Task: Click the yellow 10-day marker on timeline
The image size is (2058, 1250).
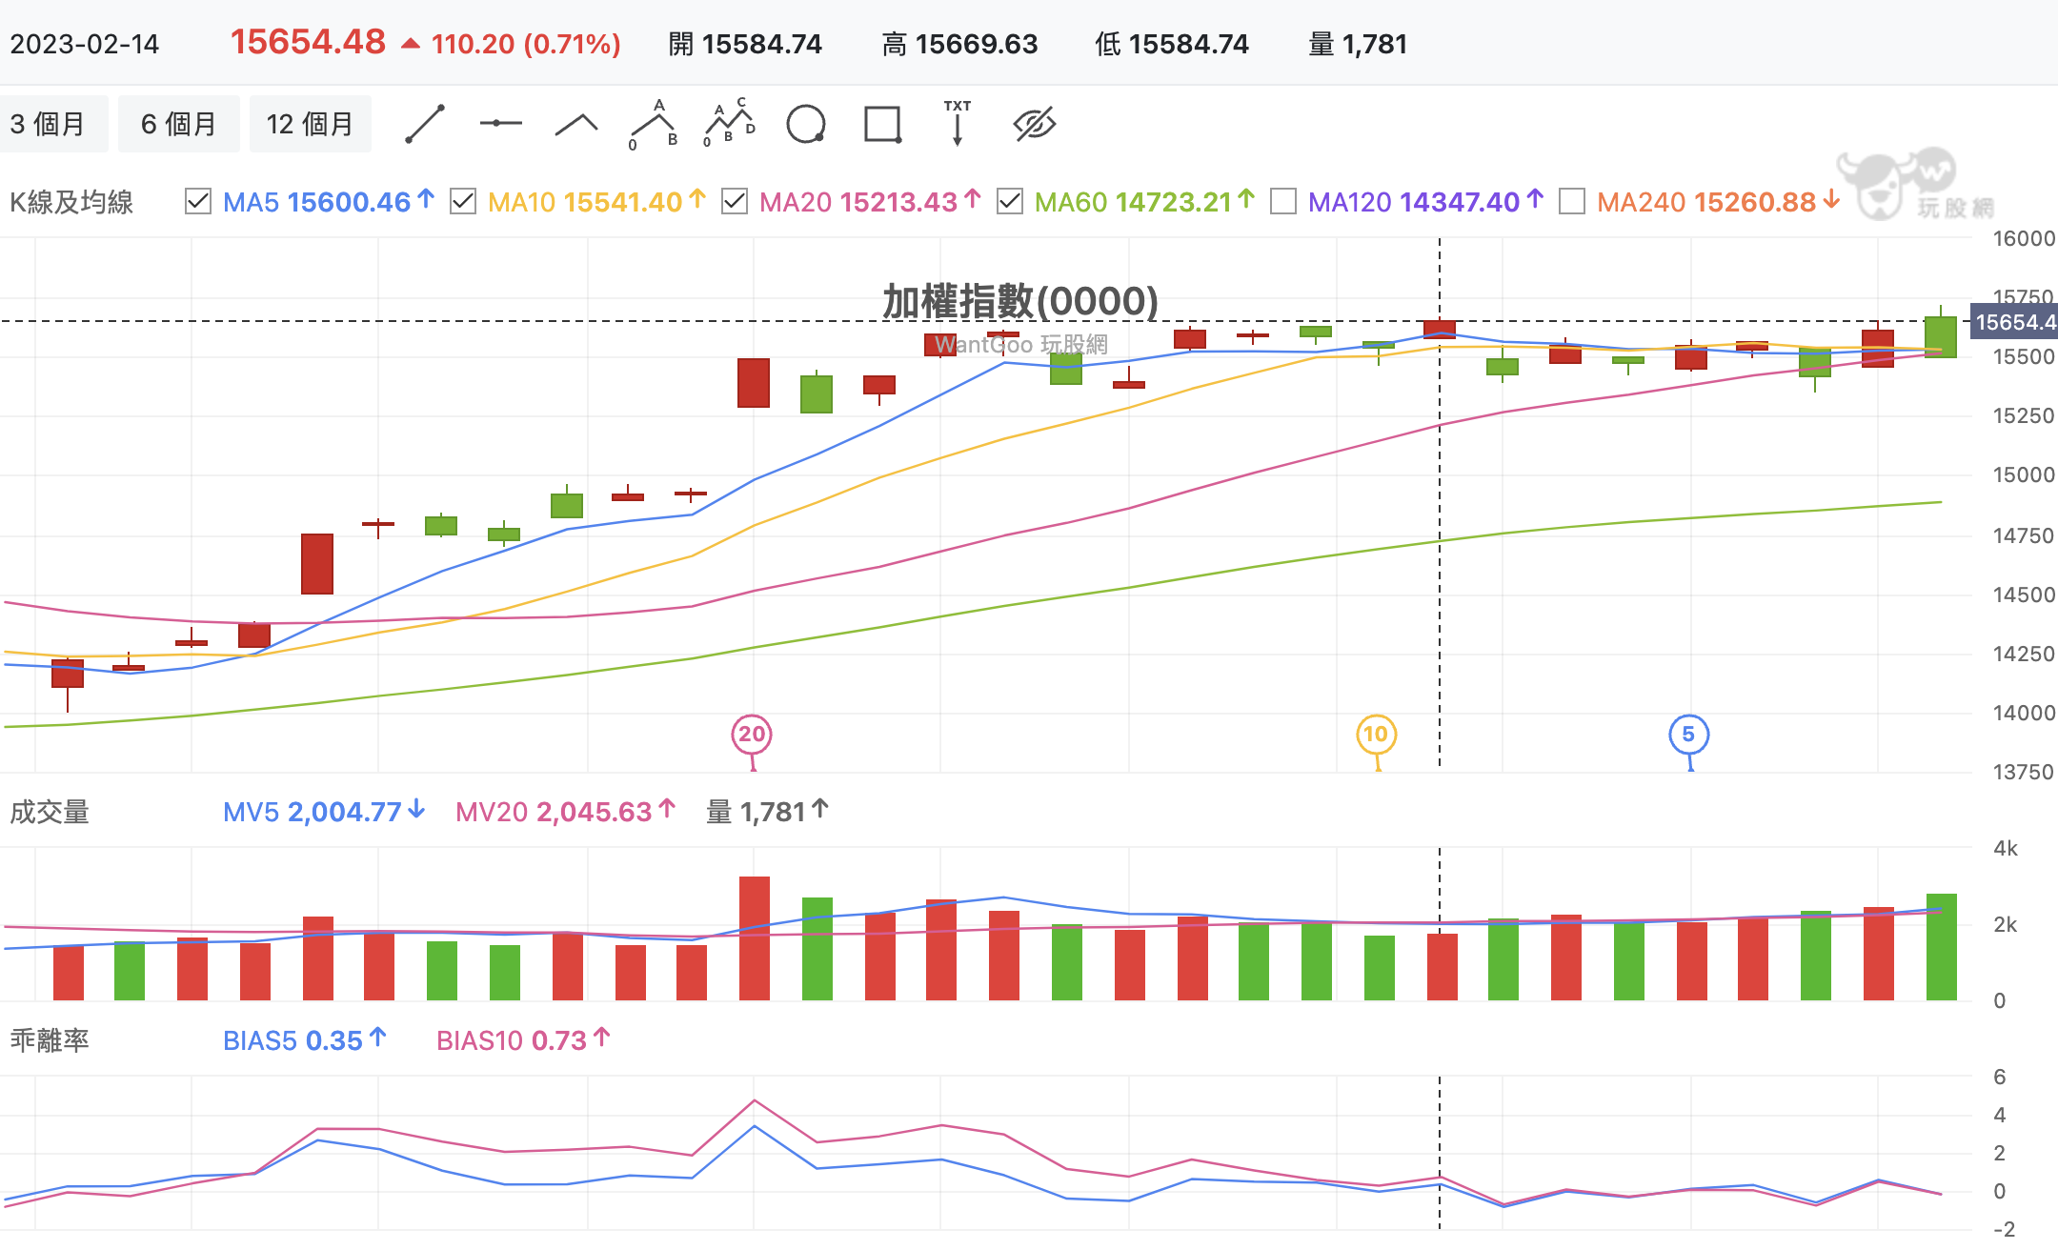Action: [x=1376, y=735]
